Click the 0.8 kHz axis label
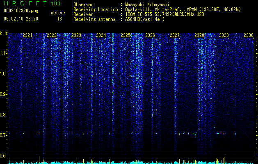This screenshot has width=258, height=164. (3, 115)
